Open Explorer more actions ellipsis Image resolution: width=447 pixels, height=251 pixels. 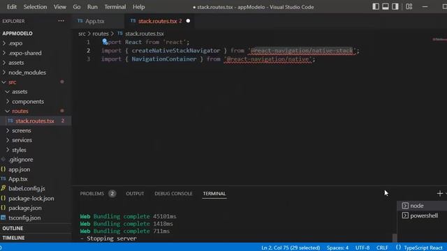[61, 21]
